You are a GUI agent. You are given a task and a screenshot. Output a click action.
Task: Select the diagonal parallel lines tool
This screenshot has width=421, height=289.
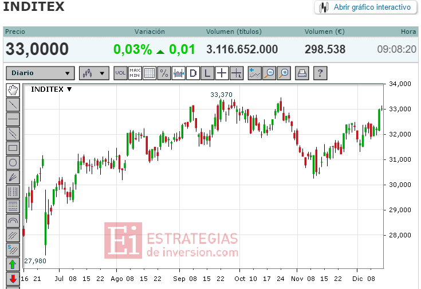coord(13,235)
